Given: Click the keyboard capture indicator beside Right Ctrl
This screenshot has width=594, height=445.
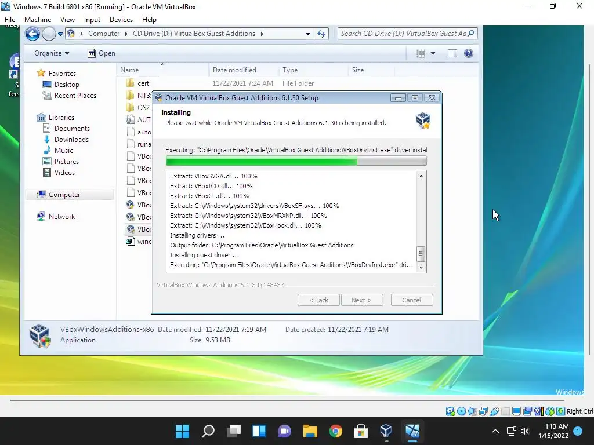Looking at the screenshot, I should coord(561,411).
